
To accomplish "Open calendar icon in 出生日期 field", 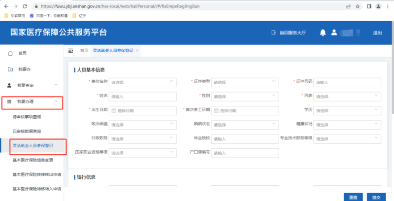I will pyautogui.click(x=114, y=110).
